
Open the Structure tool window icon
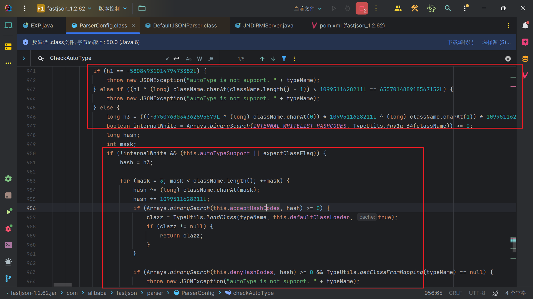pyautogui.click(x=8, y=47)
